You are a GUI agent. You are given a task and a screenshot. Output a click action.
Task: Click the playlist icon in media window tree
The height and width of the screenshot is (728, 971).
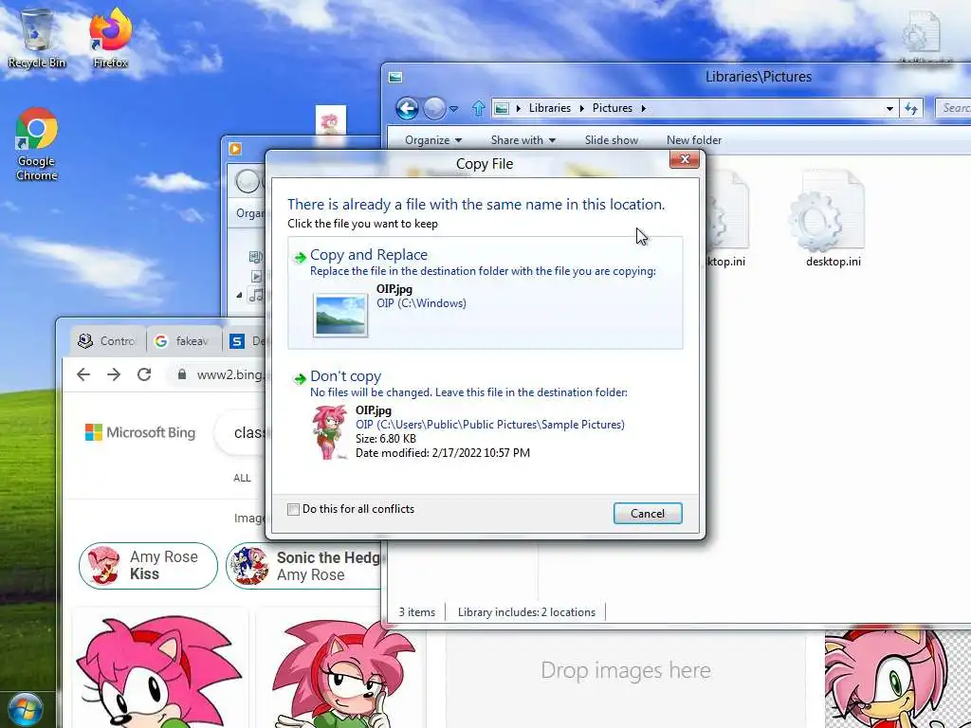[256, 256]
